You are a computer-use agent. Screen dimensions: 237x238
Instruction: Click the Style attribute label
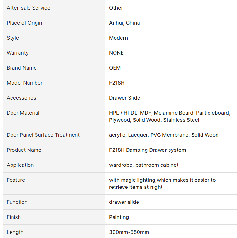click(13, 38)
